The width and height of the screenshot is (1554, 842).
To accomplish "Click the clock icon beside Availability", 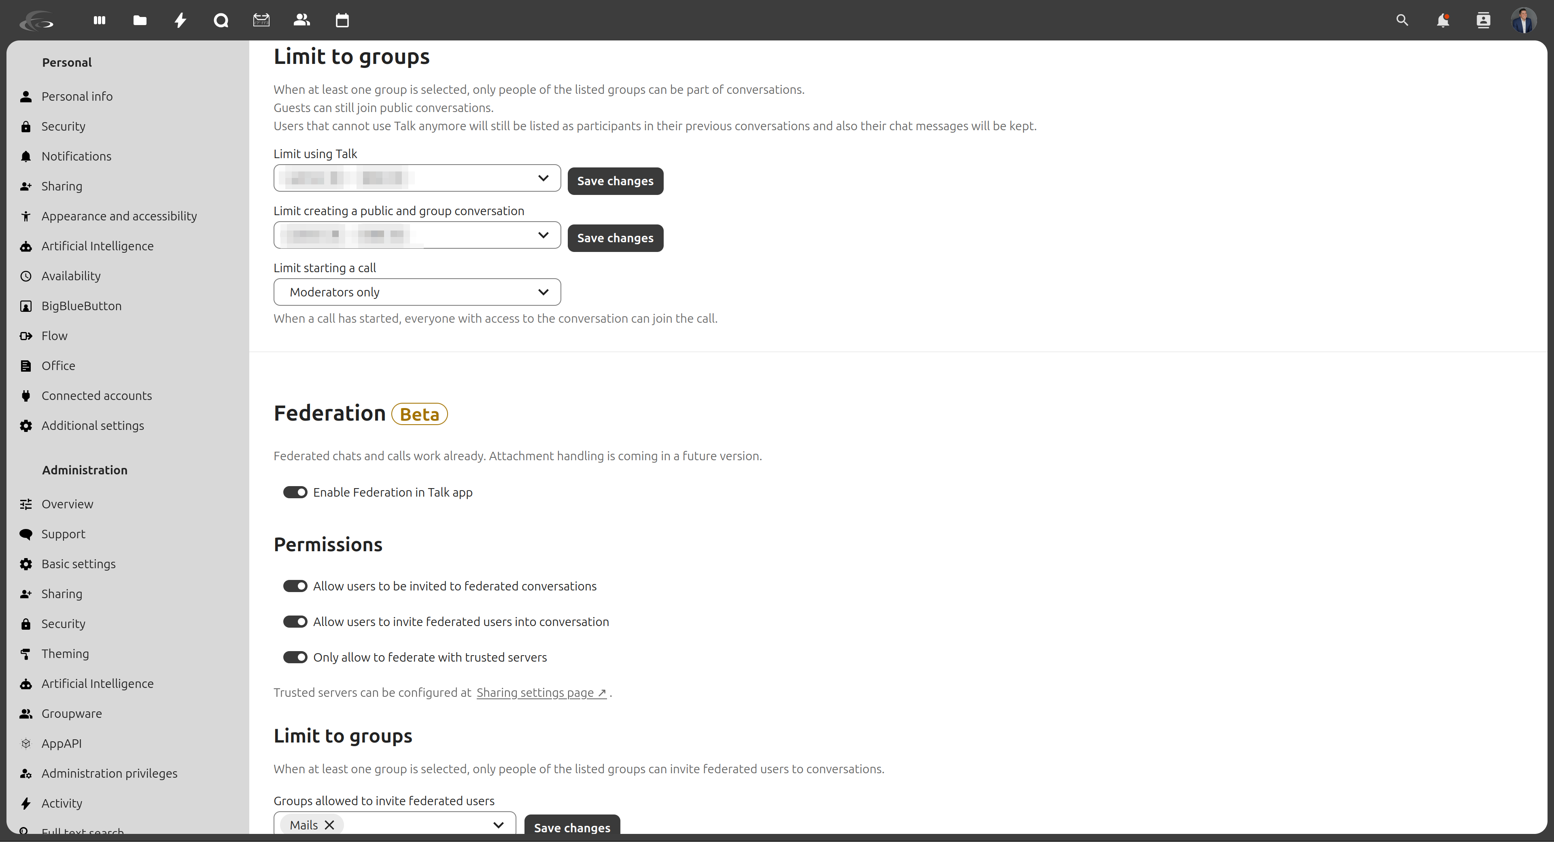I will (26, 276).
